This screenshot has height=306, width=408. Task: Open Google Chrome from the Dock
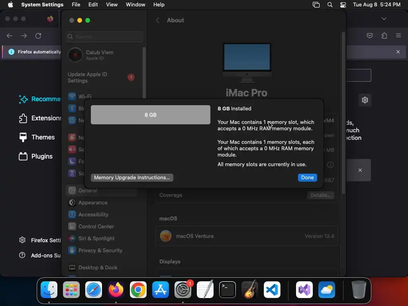click(138, 290)
